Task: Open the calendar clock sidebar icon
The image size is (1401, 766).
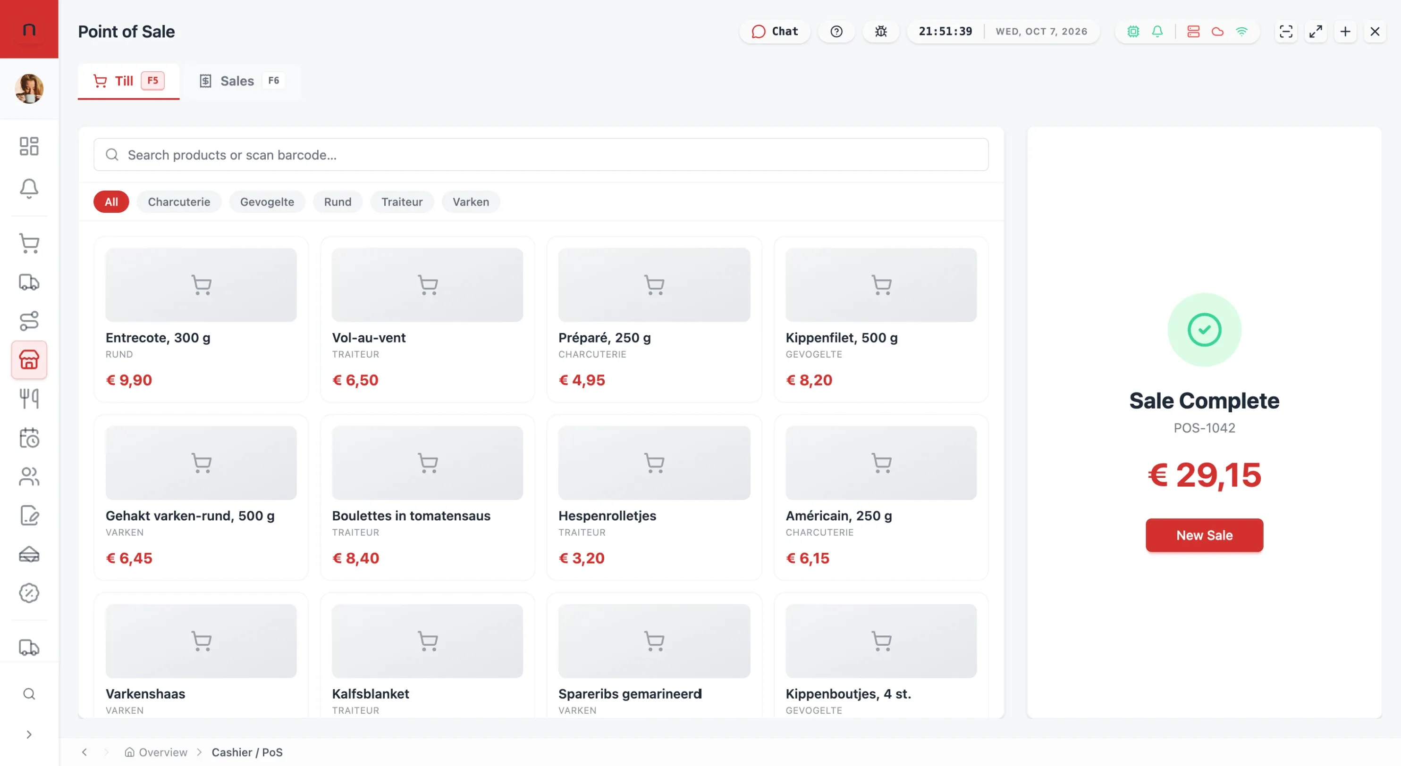Action: click(29, 438)
